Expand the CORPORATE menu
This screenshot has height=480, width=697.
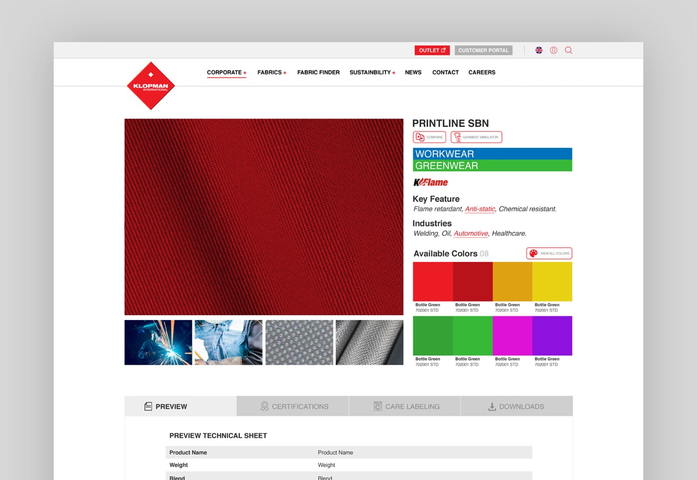pos(226,73)
